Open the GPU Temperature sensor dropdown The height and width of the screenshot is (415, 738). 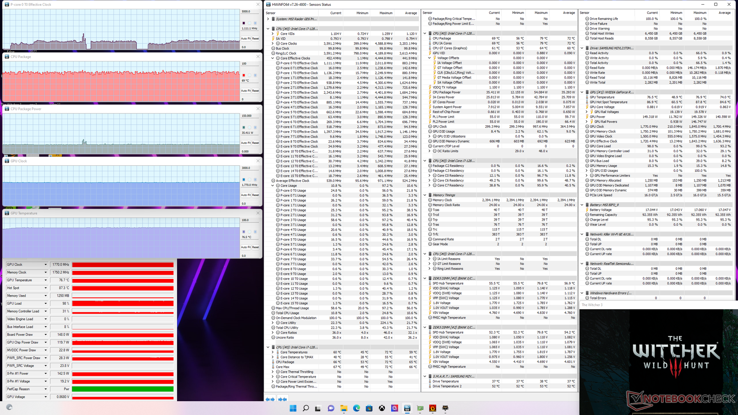(45, 280)
